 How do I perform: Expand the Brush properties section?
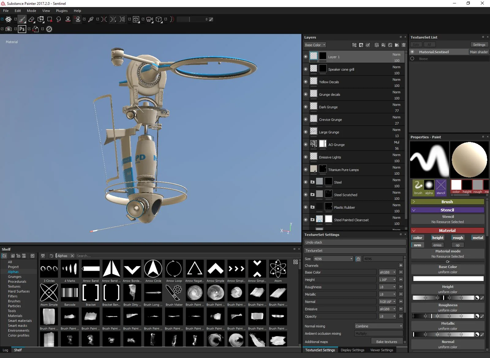pyautogui.click(x=447, y=202)
